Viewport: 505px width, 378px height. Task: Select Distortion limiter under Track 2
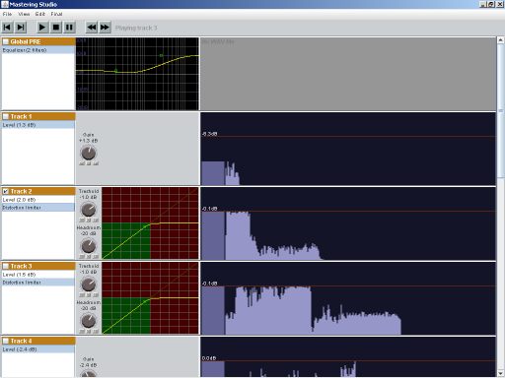tap(38, 208)
